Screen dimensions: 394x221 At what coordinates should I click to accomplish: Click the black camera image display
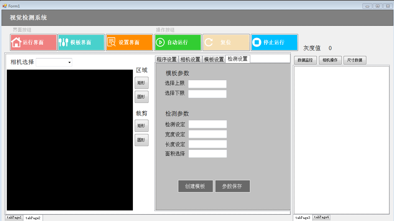pyautogui.click(x=70, y=140)
